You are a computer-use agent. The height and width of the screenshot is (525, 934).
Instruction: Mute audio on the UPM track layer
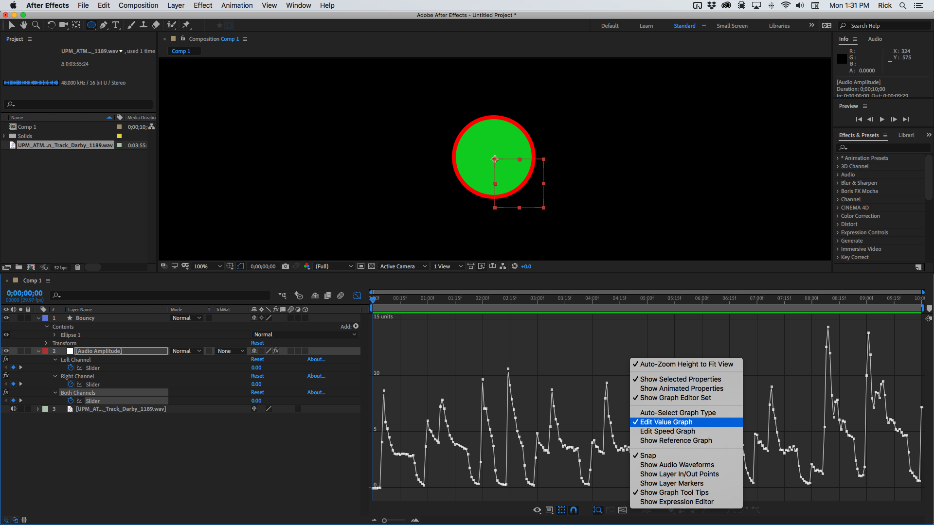pos(13,409)
